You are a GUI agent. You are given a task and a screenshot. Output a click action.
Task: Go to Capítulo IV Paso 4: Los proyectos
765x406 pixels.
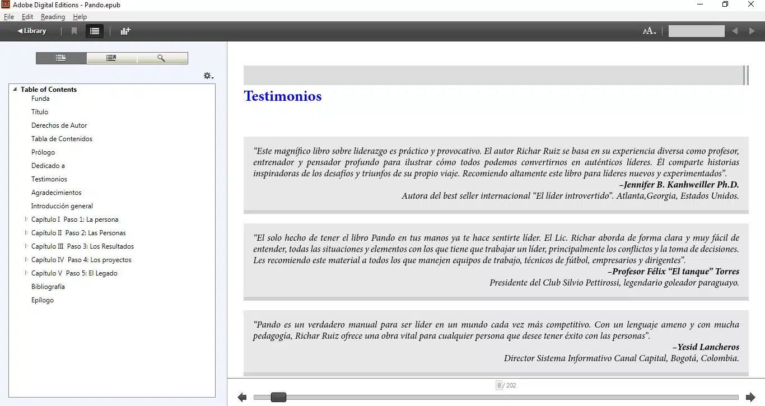(81, 260)
